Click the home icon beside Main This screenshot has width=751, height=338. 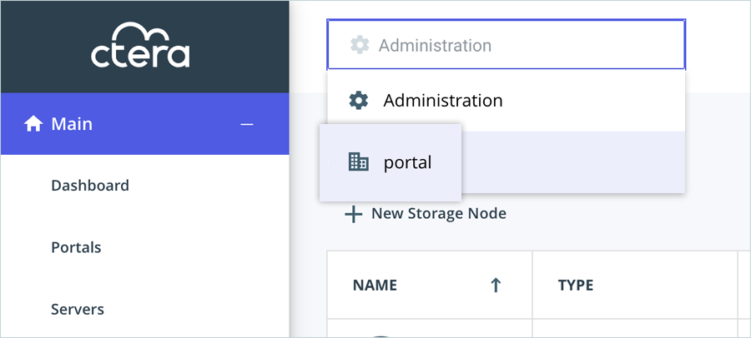click(33, 124)
